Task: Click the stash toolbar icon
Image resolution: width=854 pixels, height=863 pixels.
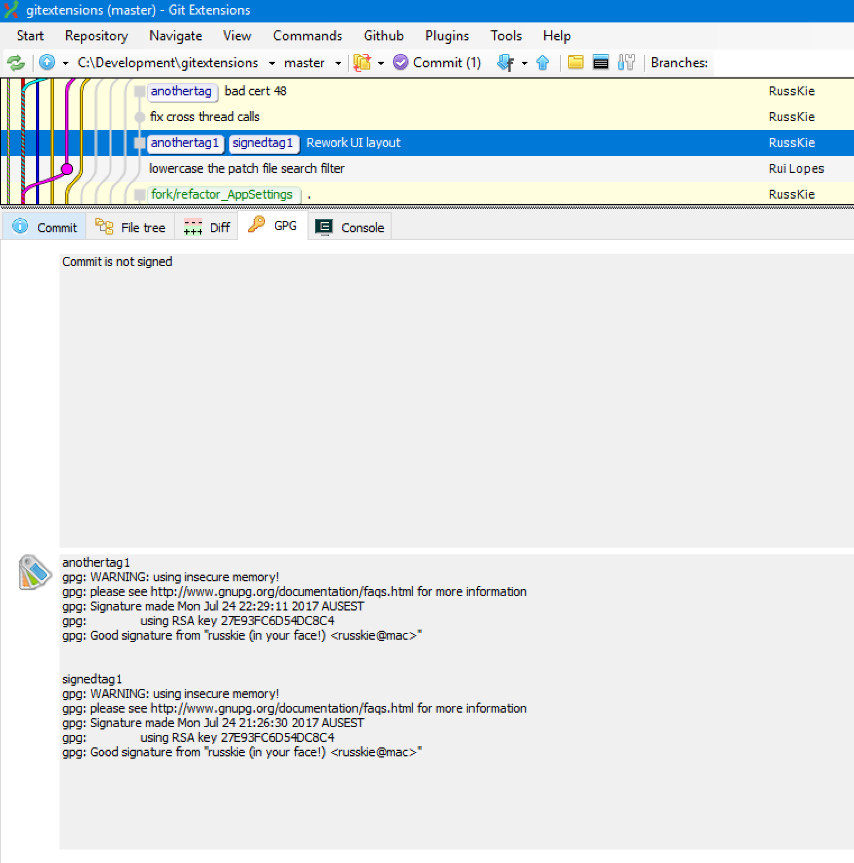Action: 362,62
